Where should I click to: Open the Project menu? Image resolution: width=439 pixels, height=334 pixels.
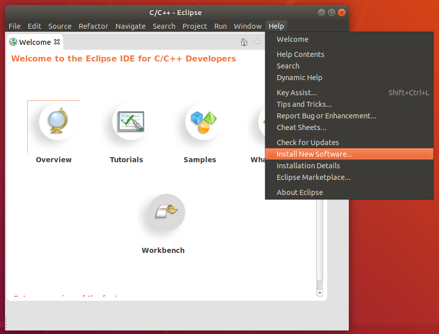195,26
